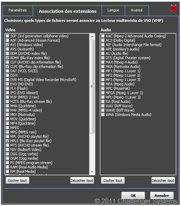This screenshot has height=206, width=181.
Task: Check RM (Real Media) checkbox
Action: pyautogui.click(x=7, y=171)
